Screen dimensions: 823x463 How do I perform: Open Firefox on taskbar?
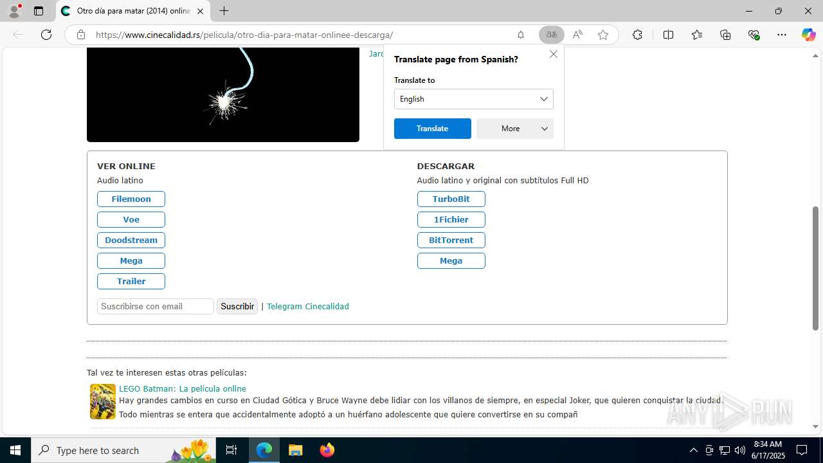tap(327, 450)
